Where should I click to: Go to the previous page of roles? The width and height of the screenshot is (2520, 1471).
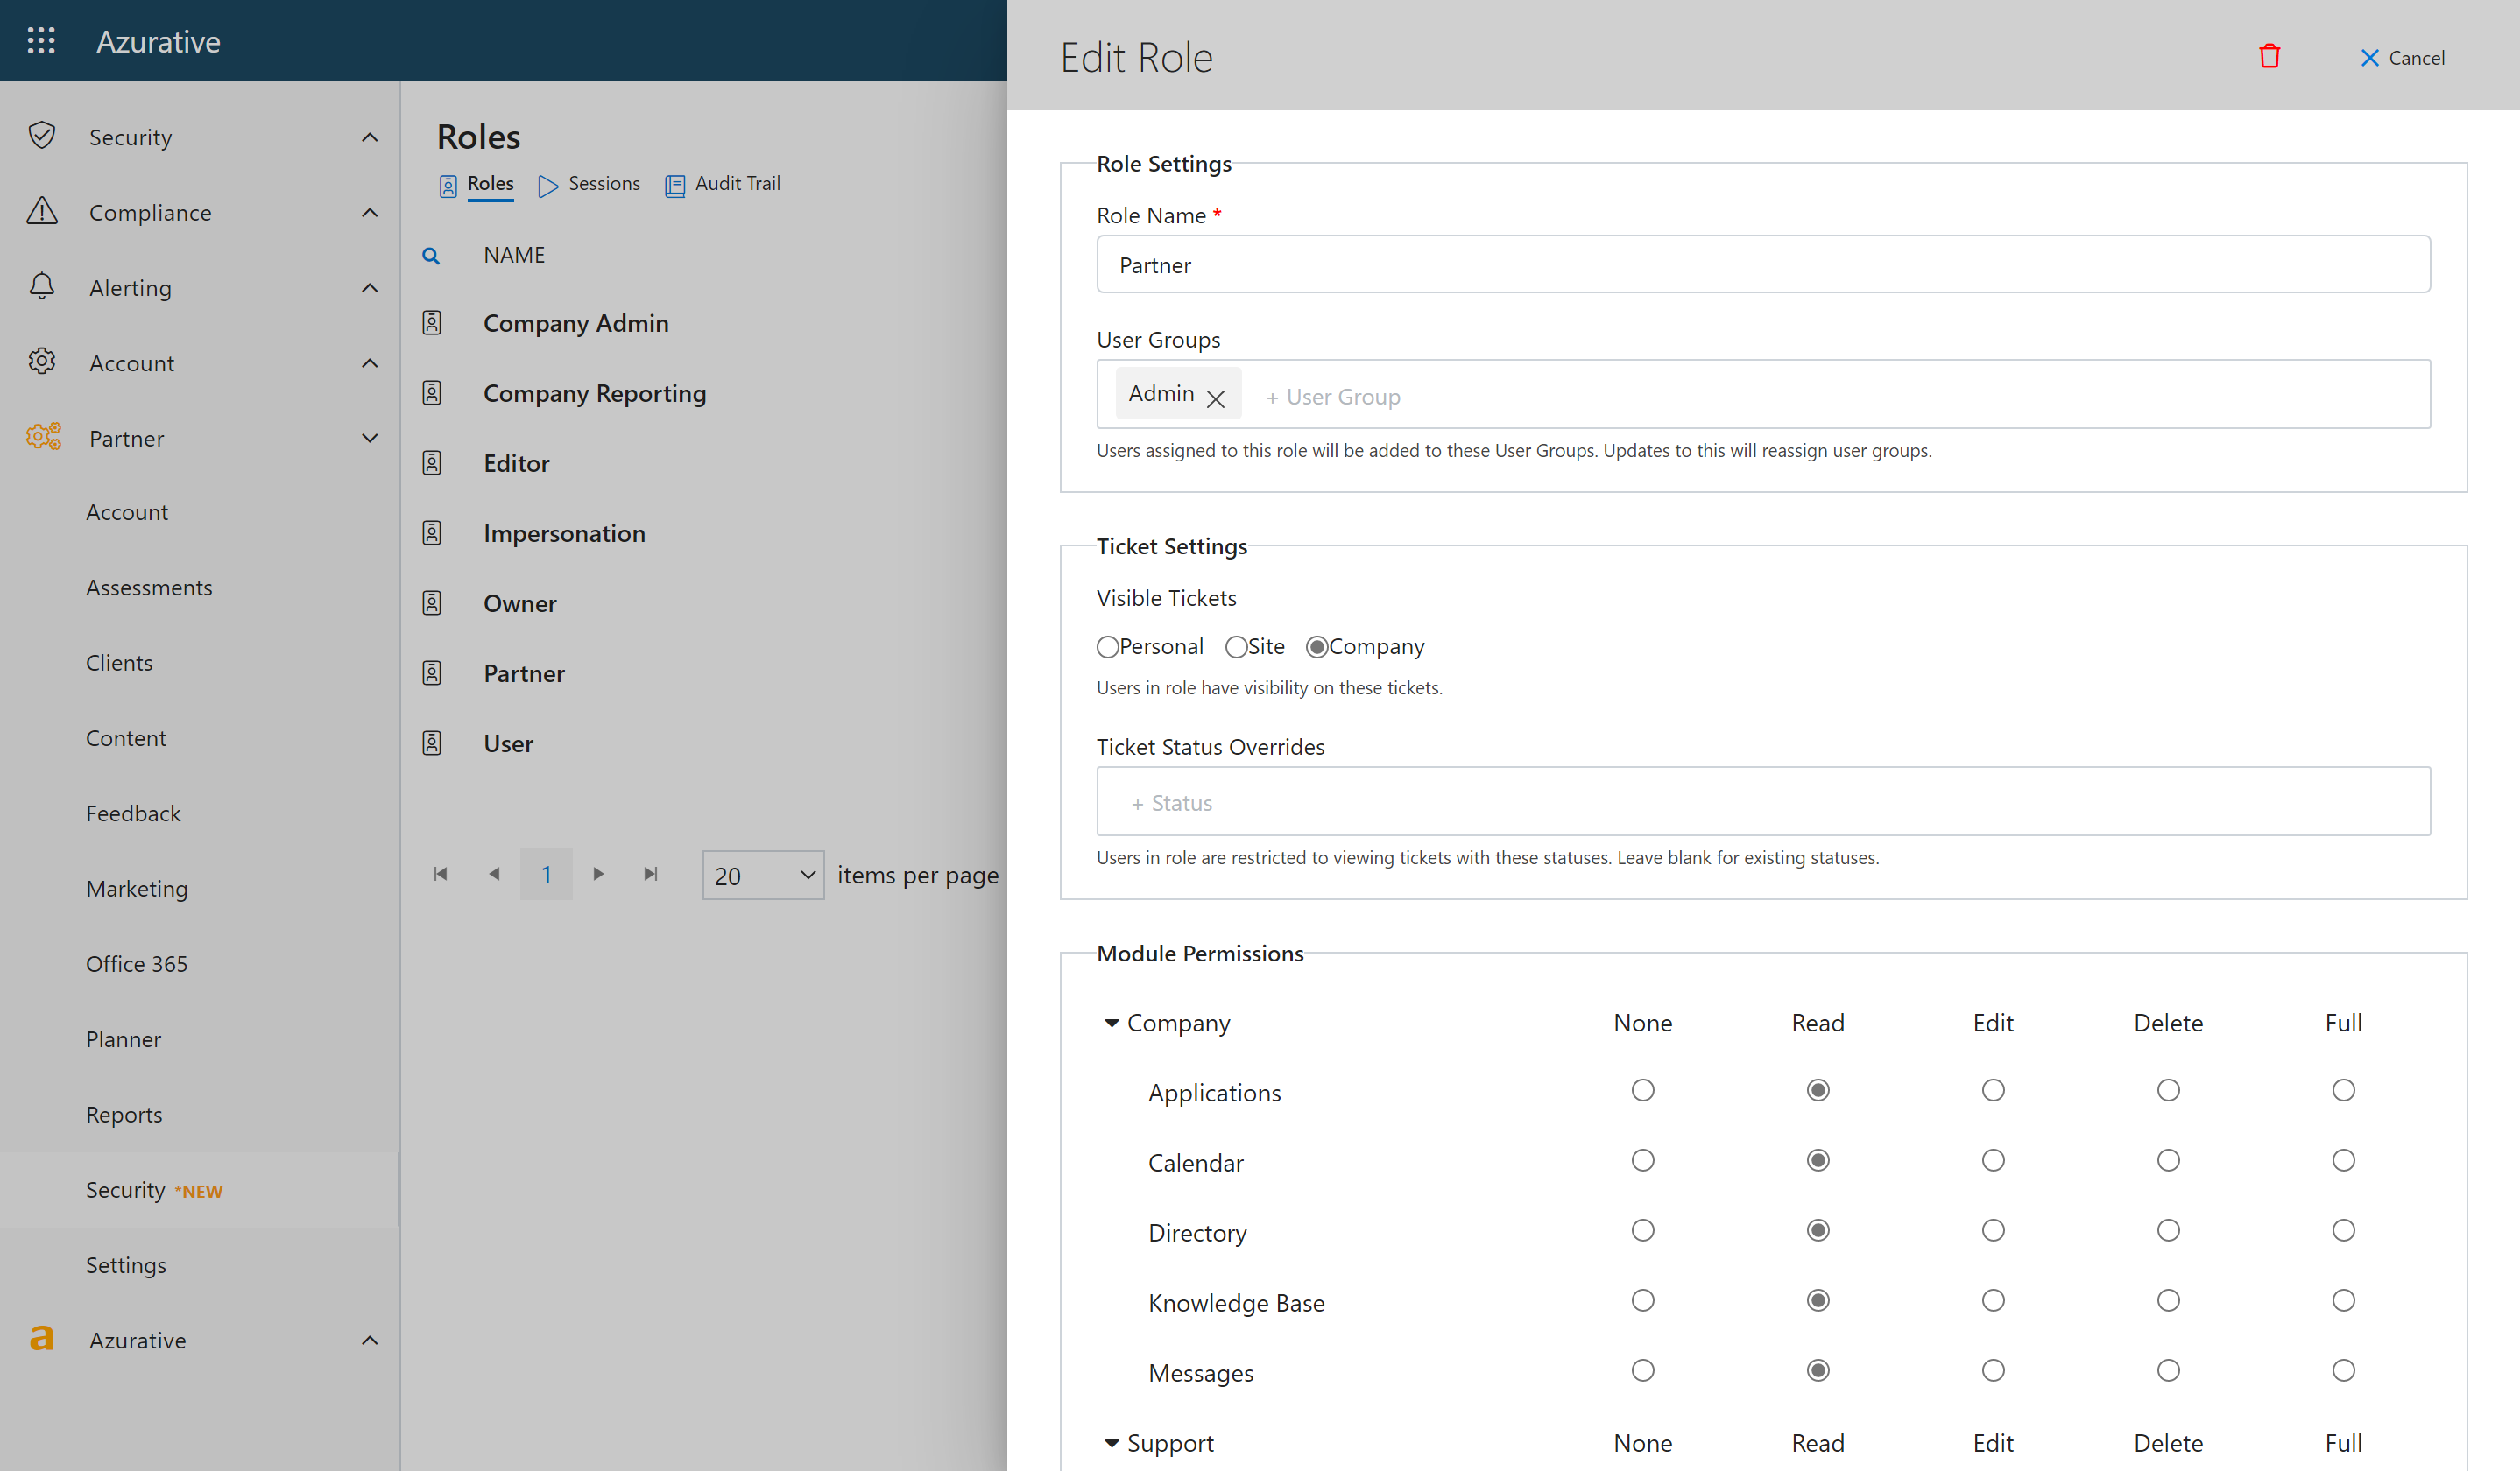point(494,875)
